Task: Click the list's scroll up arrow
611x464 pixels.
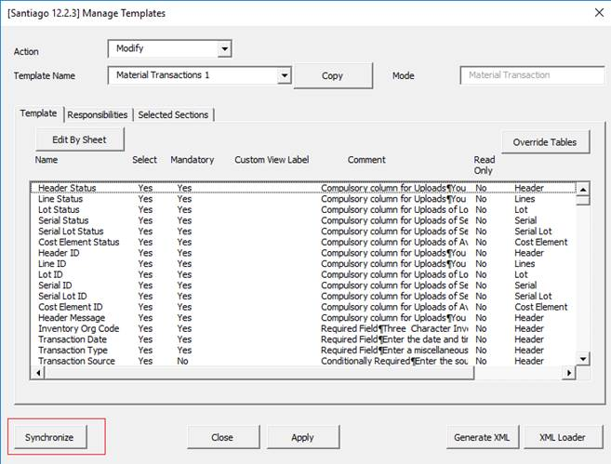Action: (583, 190)
